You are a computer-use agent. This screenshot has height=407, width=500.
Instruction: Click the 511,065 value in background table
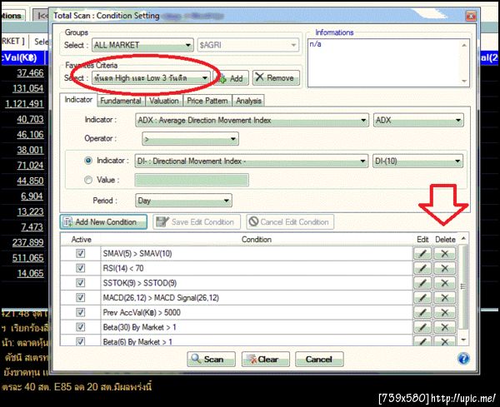(x=27, y=258)
